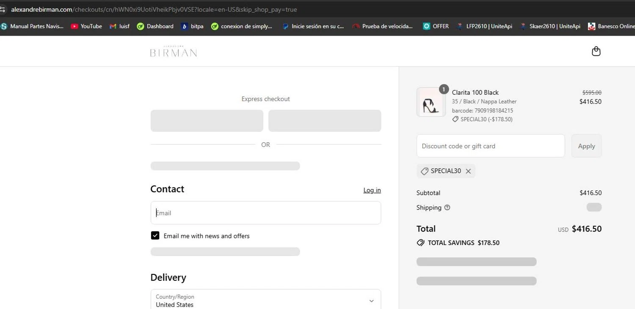Open the Inicie sesión PayPal bookmark
The height and width of the screenshot is (309, 635).
pyautogui.click(x=313, y=26)
